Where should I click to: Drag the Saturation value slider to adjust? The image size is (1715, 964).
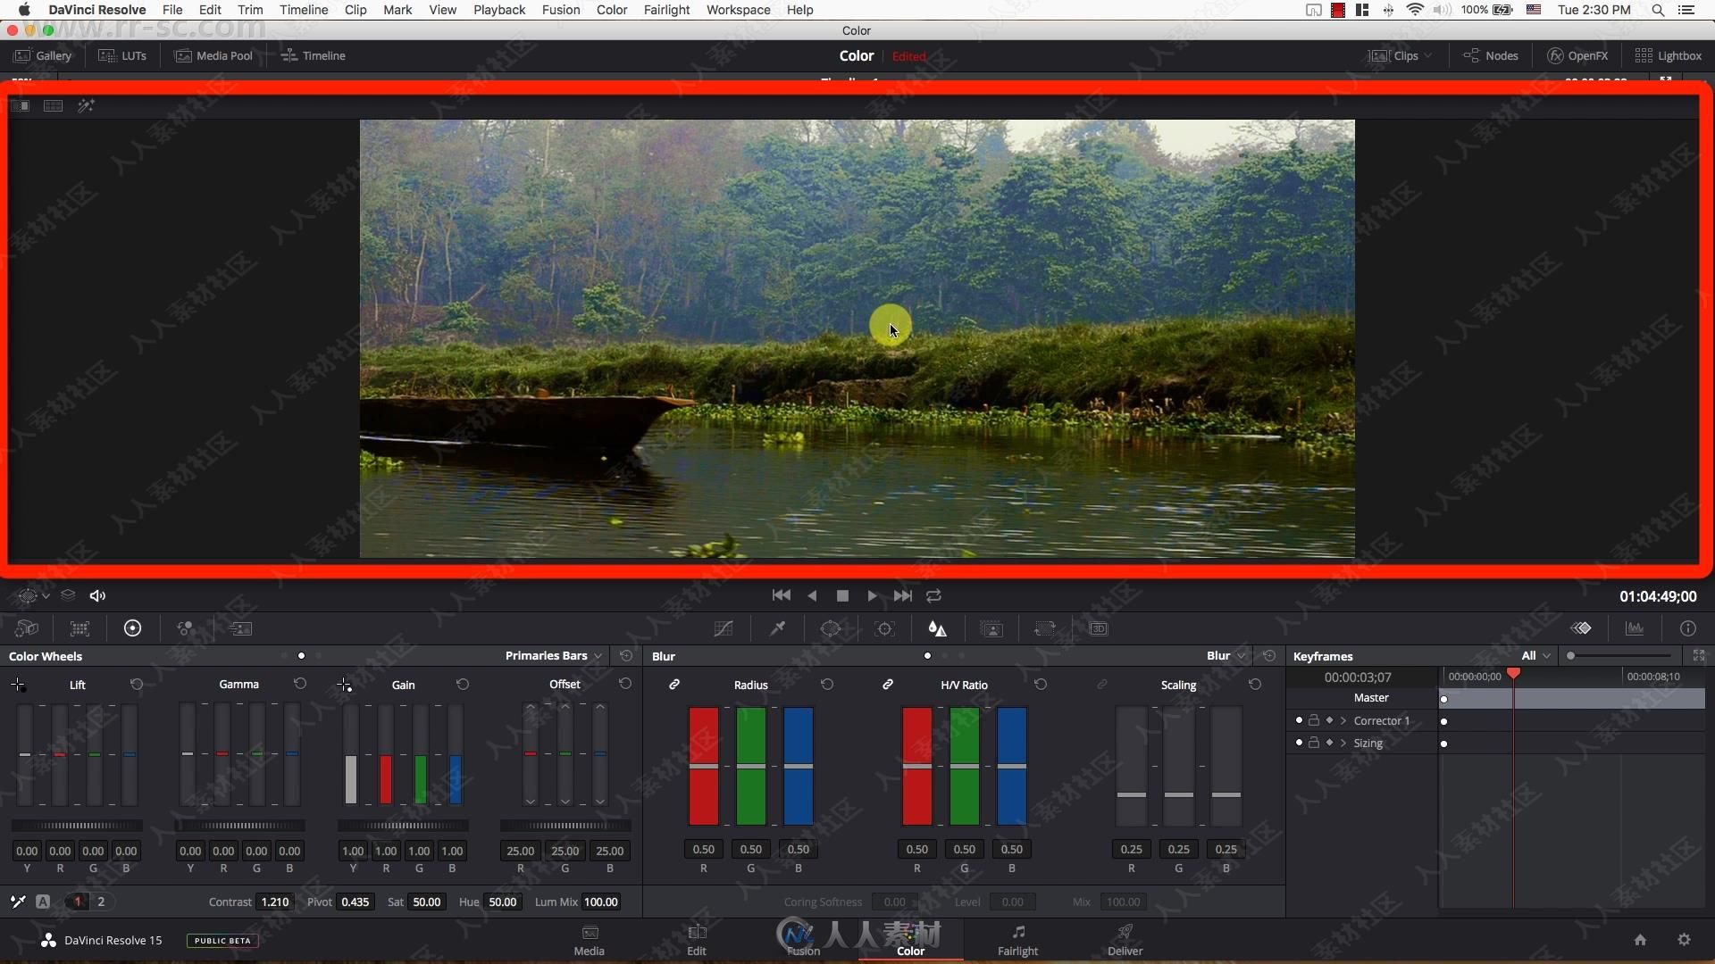(426, 901)
